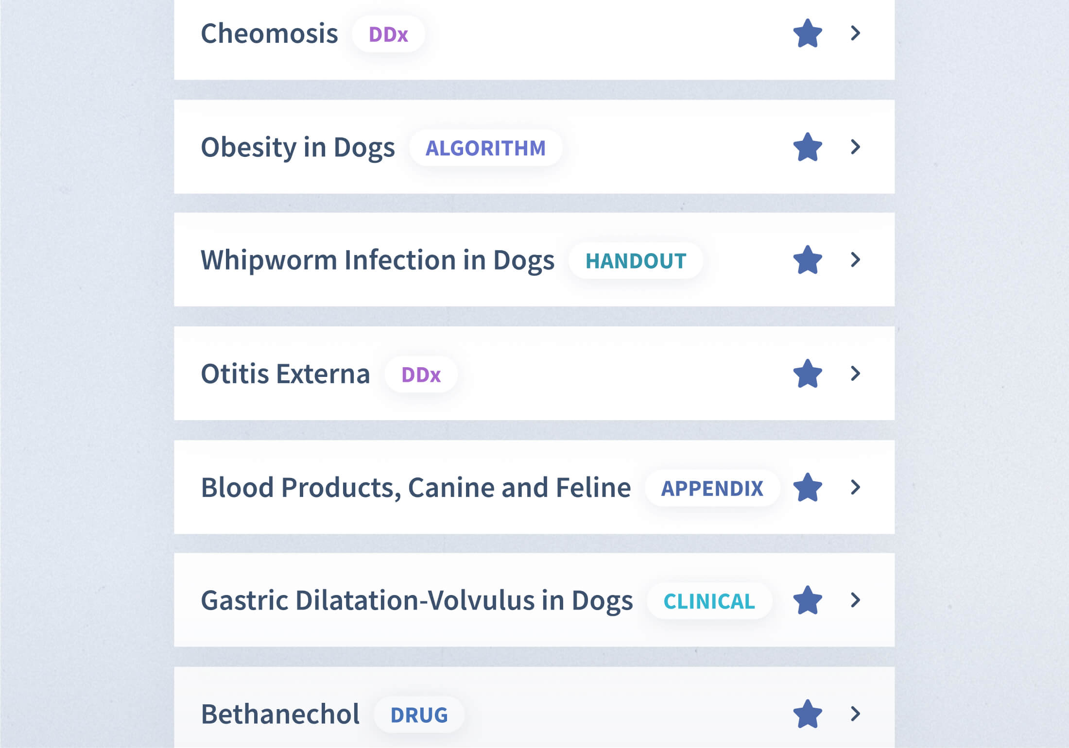The height and width of the screenshot is (748, 1069).
Task: Unfavorite Cheomosis using its star icon
Action: [x=808, y=34]
